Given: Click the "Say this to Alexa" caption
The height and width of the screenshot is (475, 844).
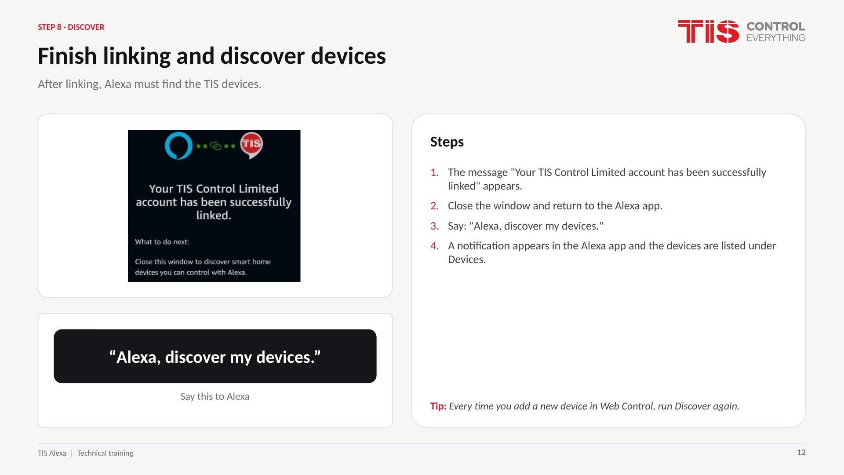Looking at the screenshot, I should click(215, 396).
